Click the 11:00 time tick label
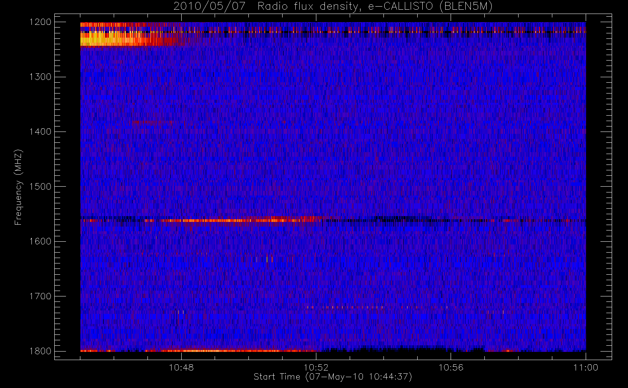 (586, 367)
